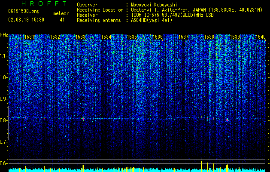Click red meteor echo just after 1533
The height and width of the screenshot is (172, 270).
point(83,119)
